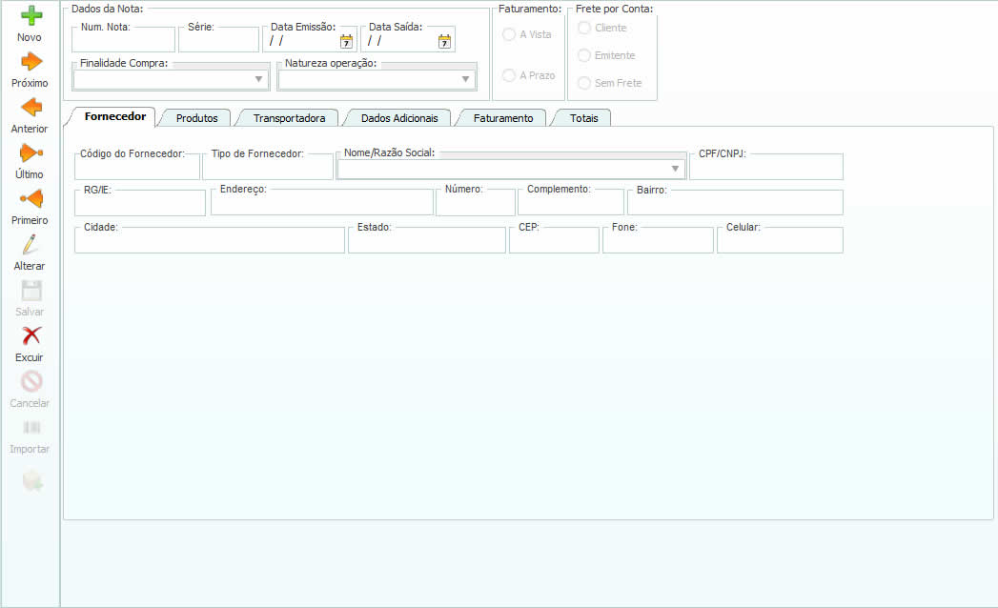Click the Primeiro first-record icon
The width and height of the screenshot is (998, 608).
click(x=31, y=198)
